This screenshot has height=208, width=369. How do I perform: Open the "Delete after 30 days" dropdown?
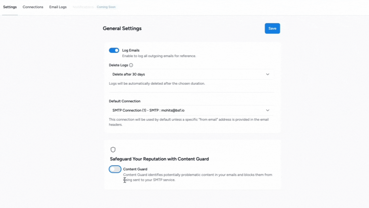[191, 74]
